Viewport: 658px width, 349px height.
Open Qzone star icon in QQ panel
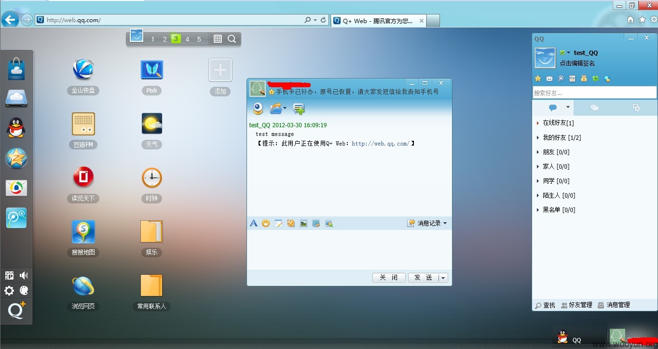[x=538, y=79]
